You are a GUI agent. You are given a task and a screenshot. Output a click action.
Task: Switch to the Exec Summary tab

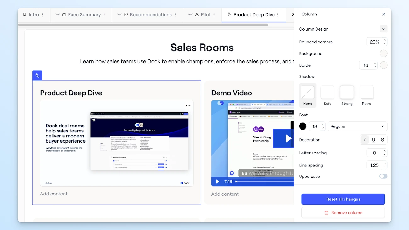84,15
